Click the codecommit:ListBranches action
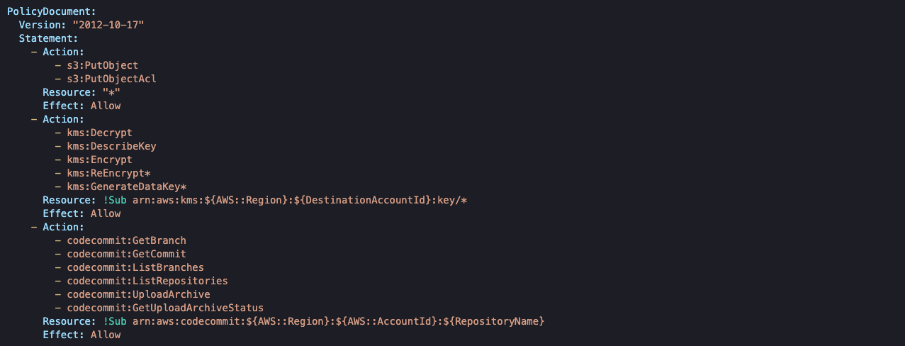 tap(135, 267)
